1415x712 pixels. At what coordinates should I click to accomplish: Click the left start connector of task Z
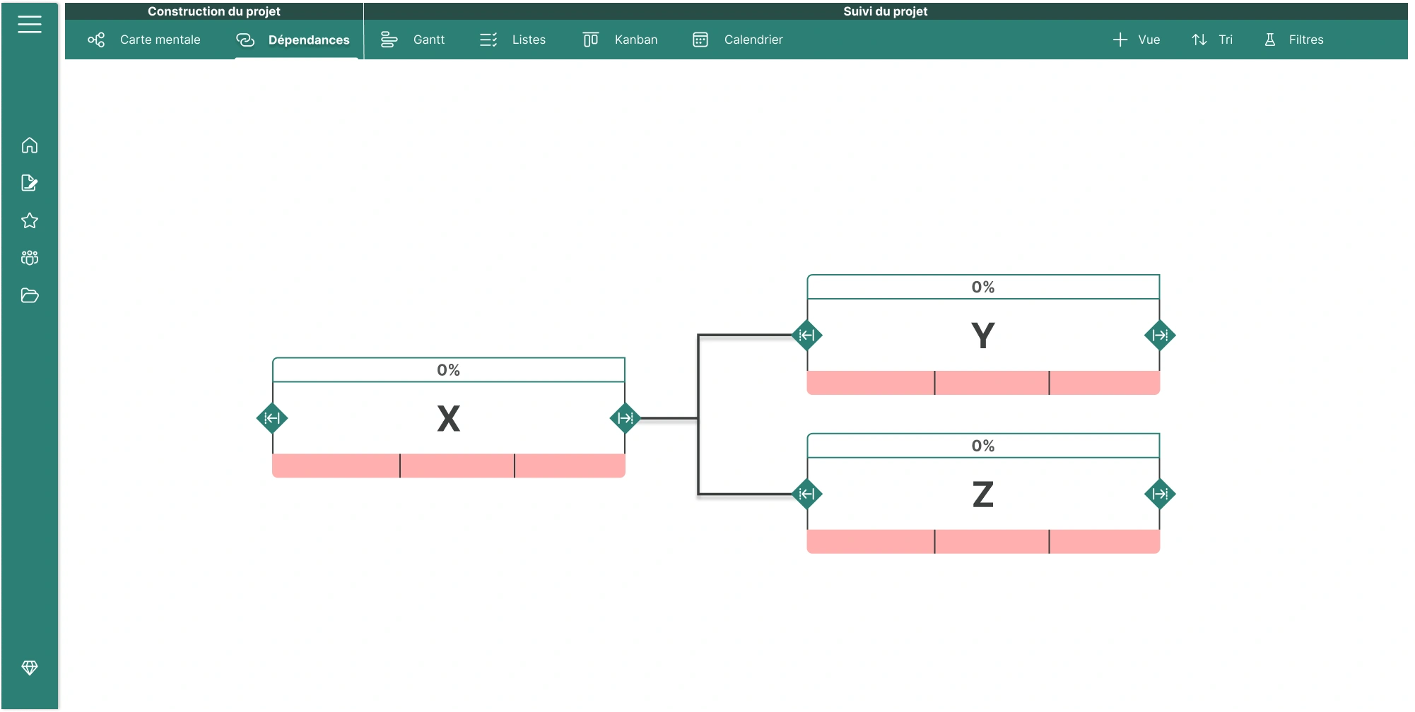806,494
